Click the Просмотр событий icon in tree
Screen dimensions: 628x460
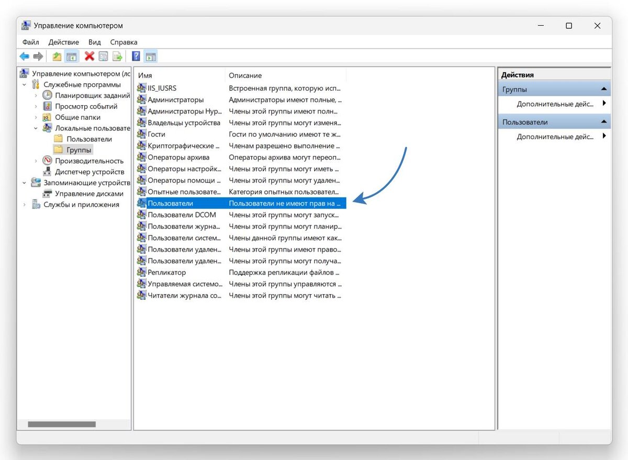coord(48,106)
